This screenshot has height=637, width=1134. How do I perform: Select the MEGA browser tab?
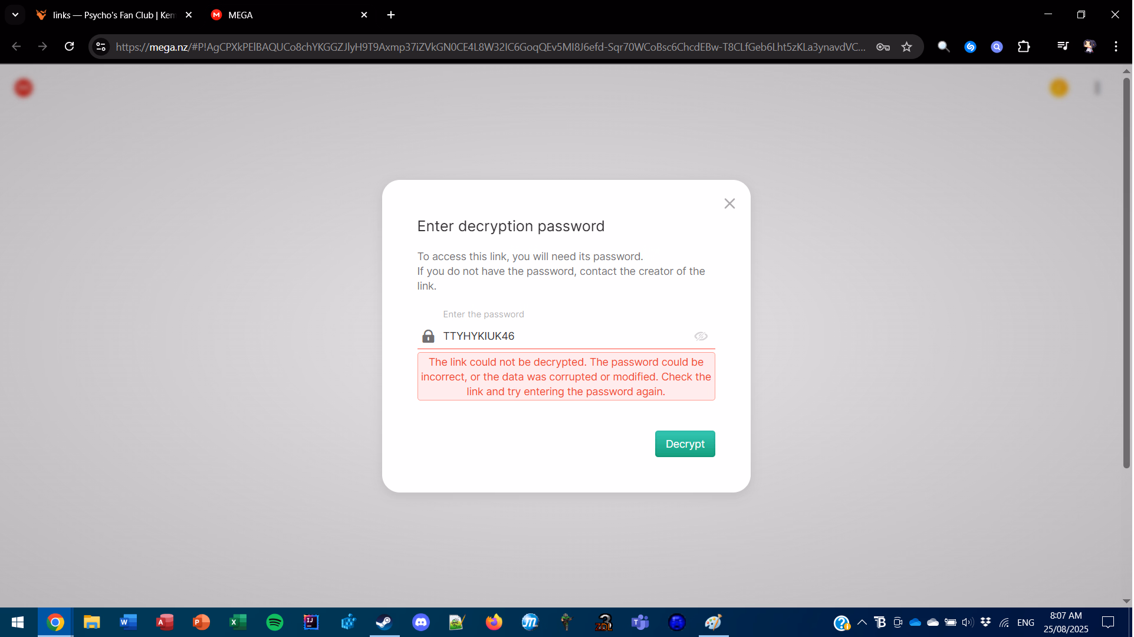289,15
